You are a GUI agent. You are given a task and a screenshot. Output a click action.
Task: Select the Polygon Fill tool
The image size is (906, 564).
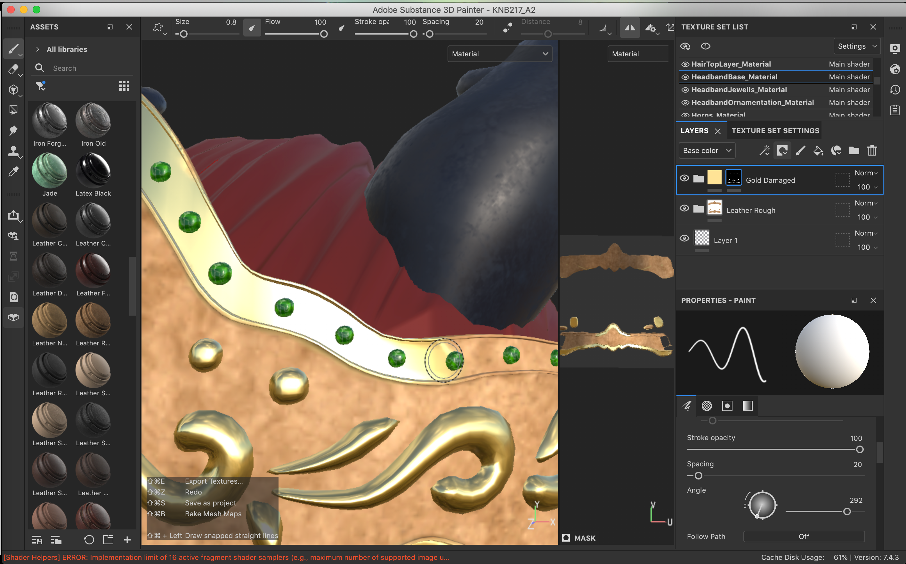(13, 110)
